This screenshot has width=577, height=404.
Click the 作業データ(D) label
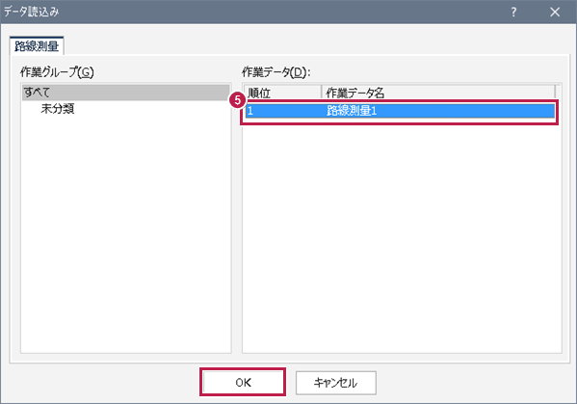coord(276,72)
